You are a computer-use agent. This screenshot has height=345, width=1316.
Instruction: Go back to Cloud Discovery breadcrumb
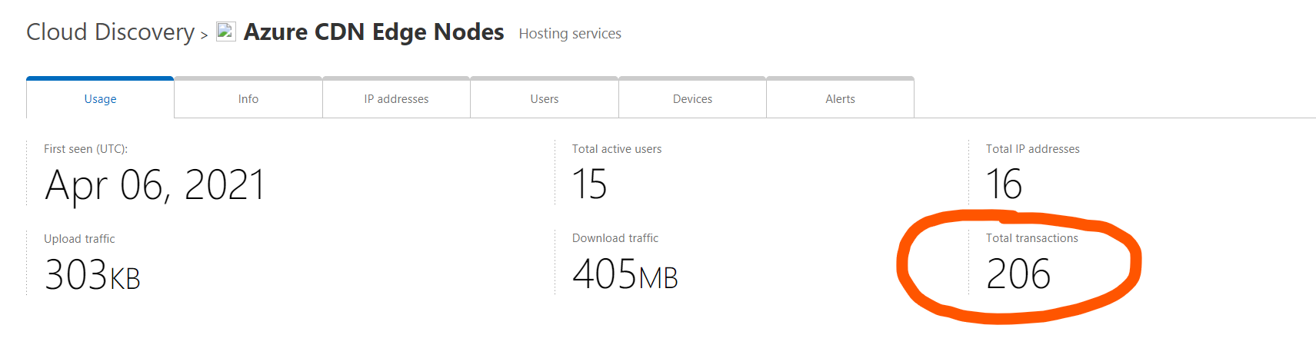click(x=111, y=32)
